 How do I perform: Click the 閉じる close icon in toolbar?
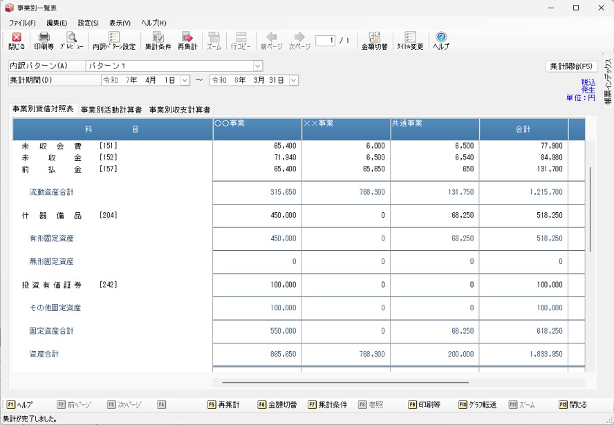click(17, 41)
